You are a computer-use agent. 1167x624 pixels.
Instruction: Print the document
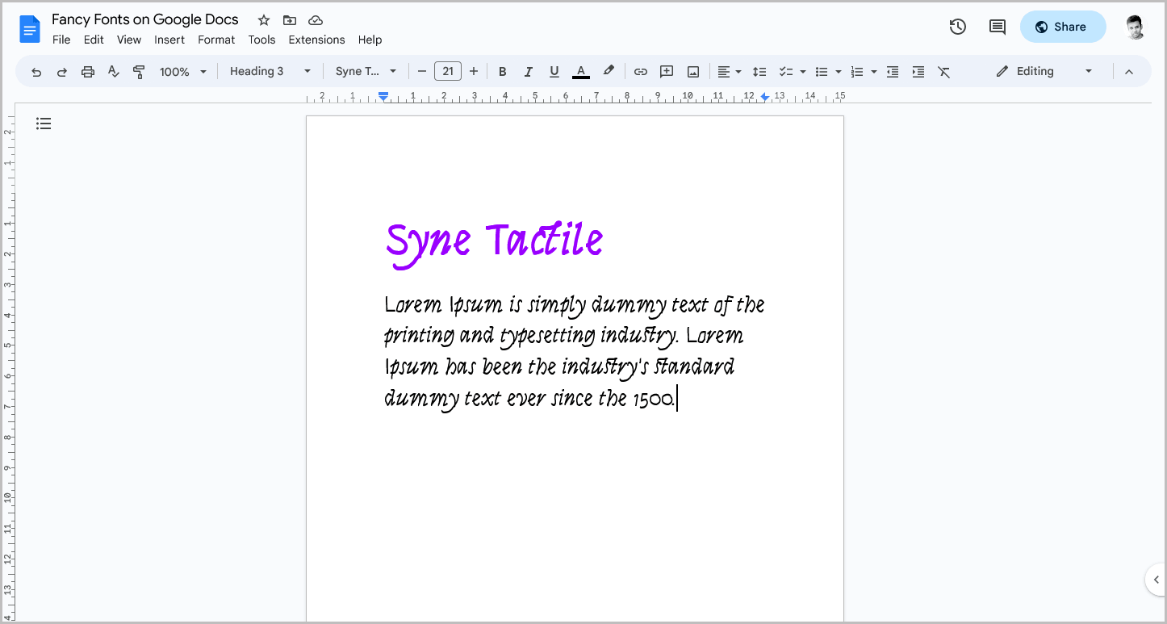pos(87,71)
